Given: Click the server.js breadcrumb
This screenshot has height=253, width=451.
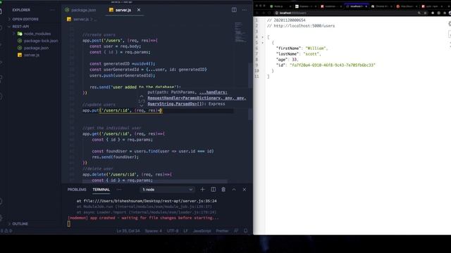Looking at the screenshot, I should point(81,19).
